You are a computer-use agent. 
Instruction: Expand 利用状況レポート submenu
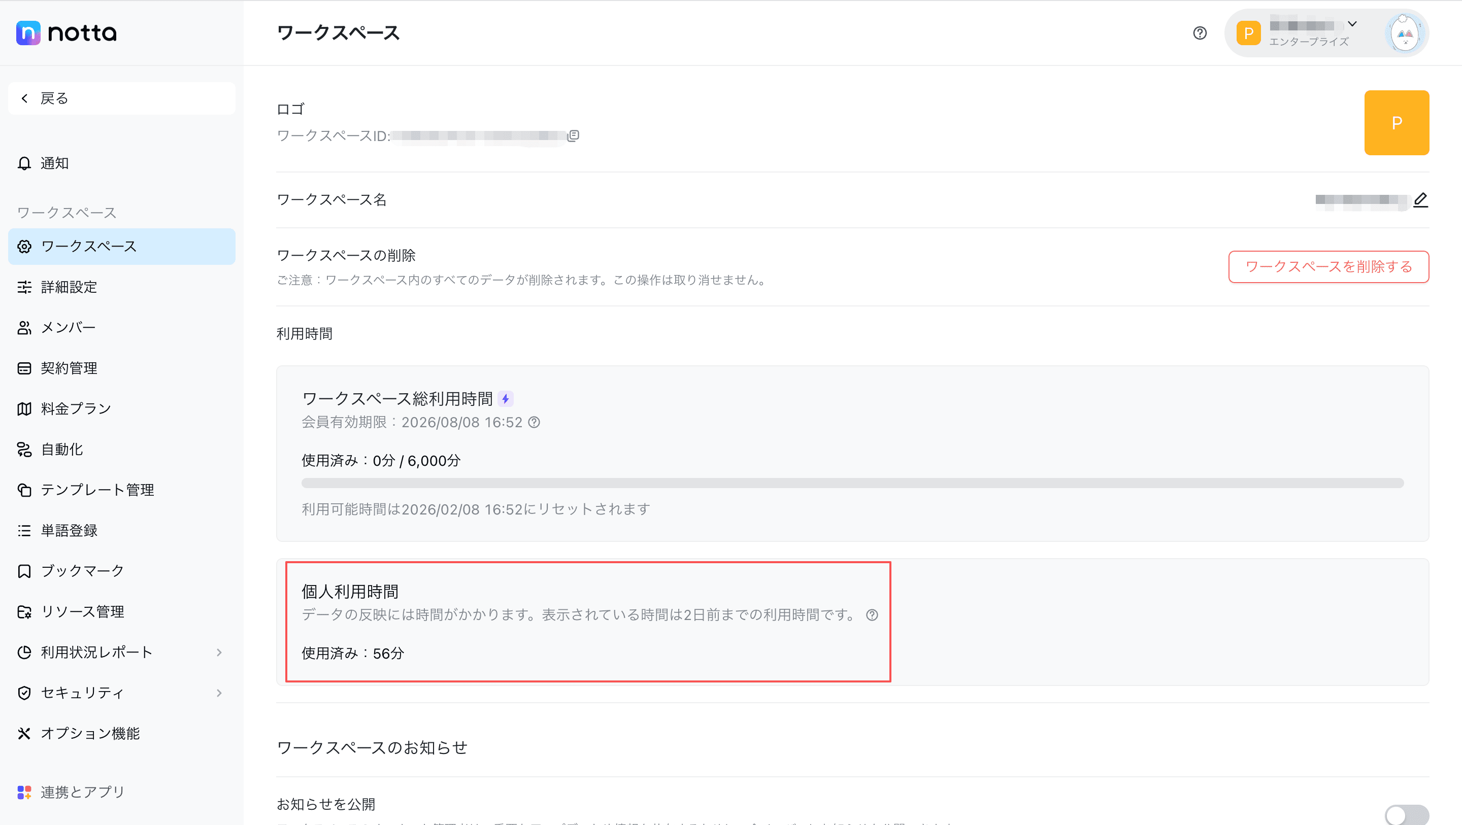219,652
